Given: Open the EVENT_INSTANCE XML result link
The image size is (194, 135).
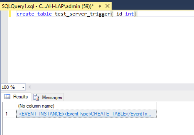Looking at the screenshot, I should pos(85,114).
